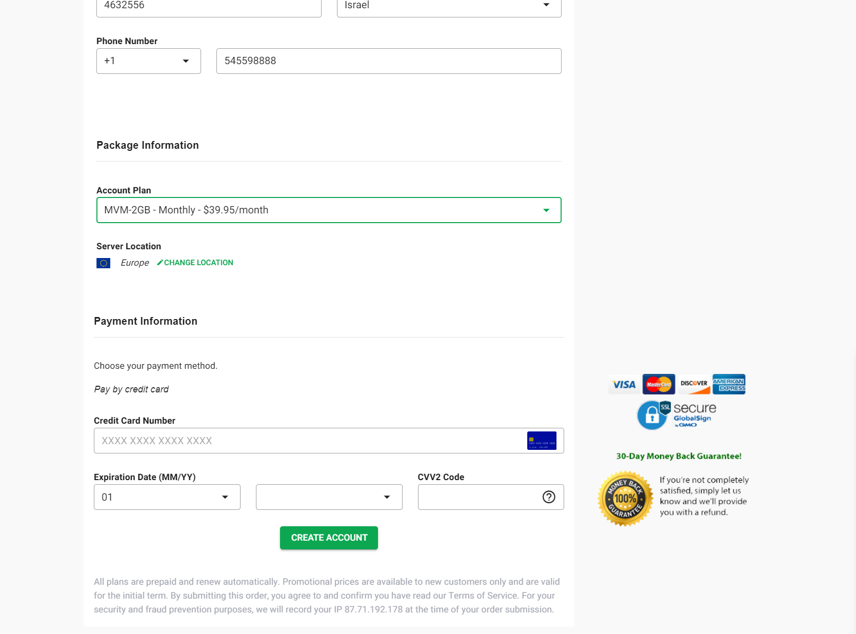
Task: Click the American Express logo
Action: pyautogui.click(x=729, y=384)
